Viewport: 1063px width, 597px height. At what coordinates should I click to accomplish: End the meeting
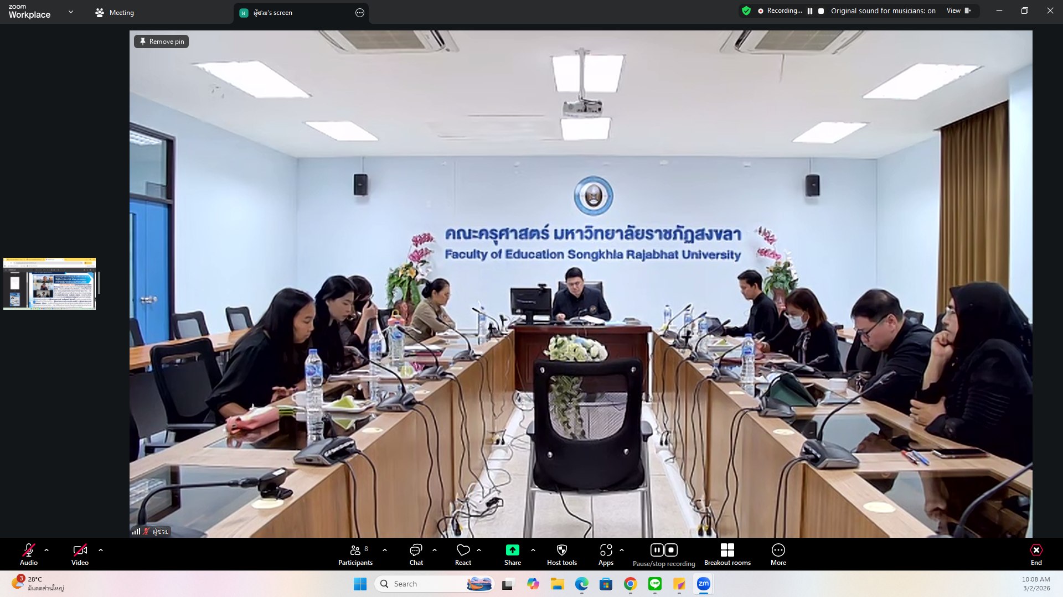pyautogui.click(x=1036, y=554)
